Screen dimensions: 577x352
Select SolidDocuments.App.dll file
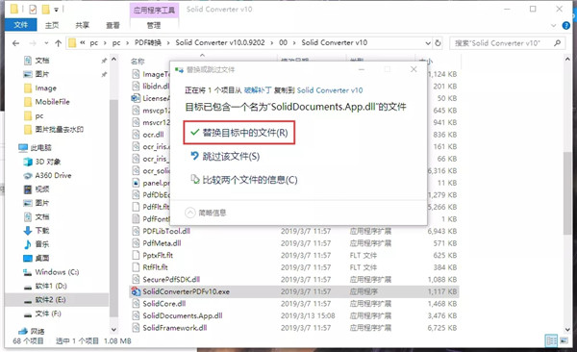tap(183, 315)
